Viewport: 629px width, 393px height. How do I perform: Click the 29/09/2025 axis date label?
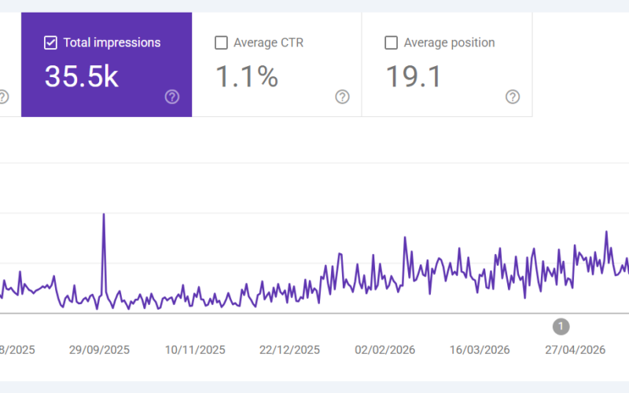click(99, 350)
